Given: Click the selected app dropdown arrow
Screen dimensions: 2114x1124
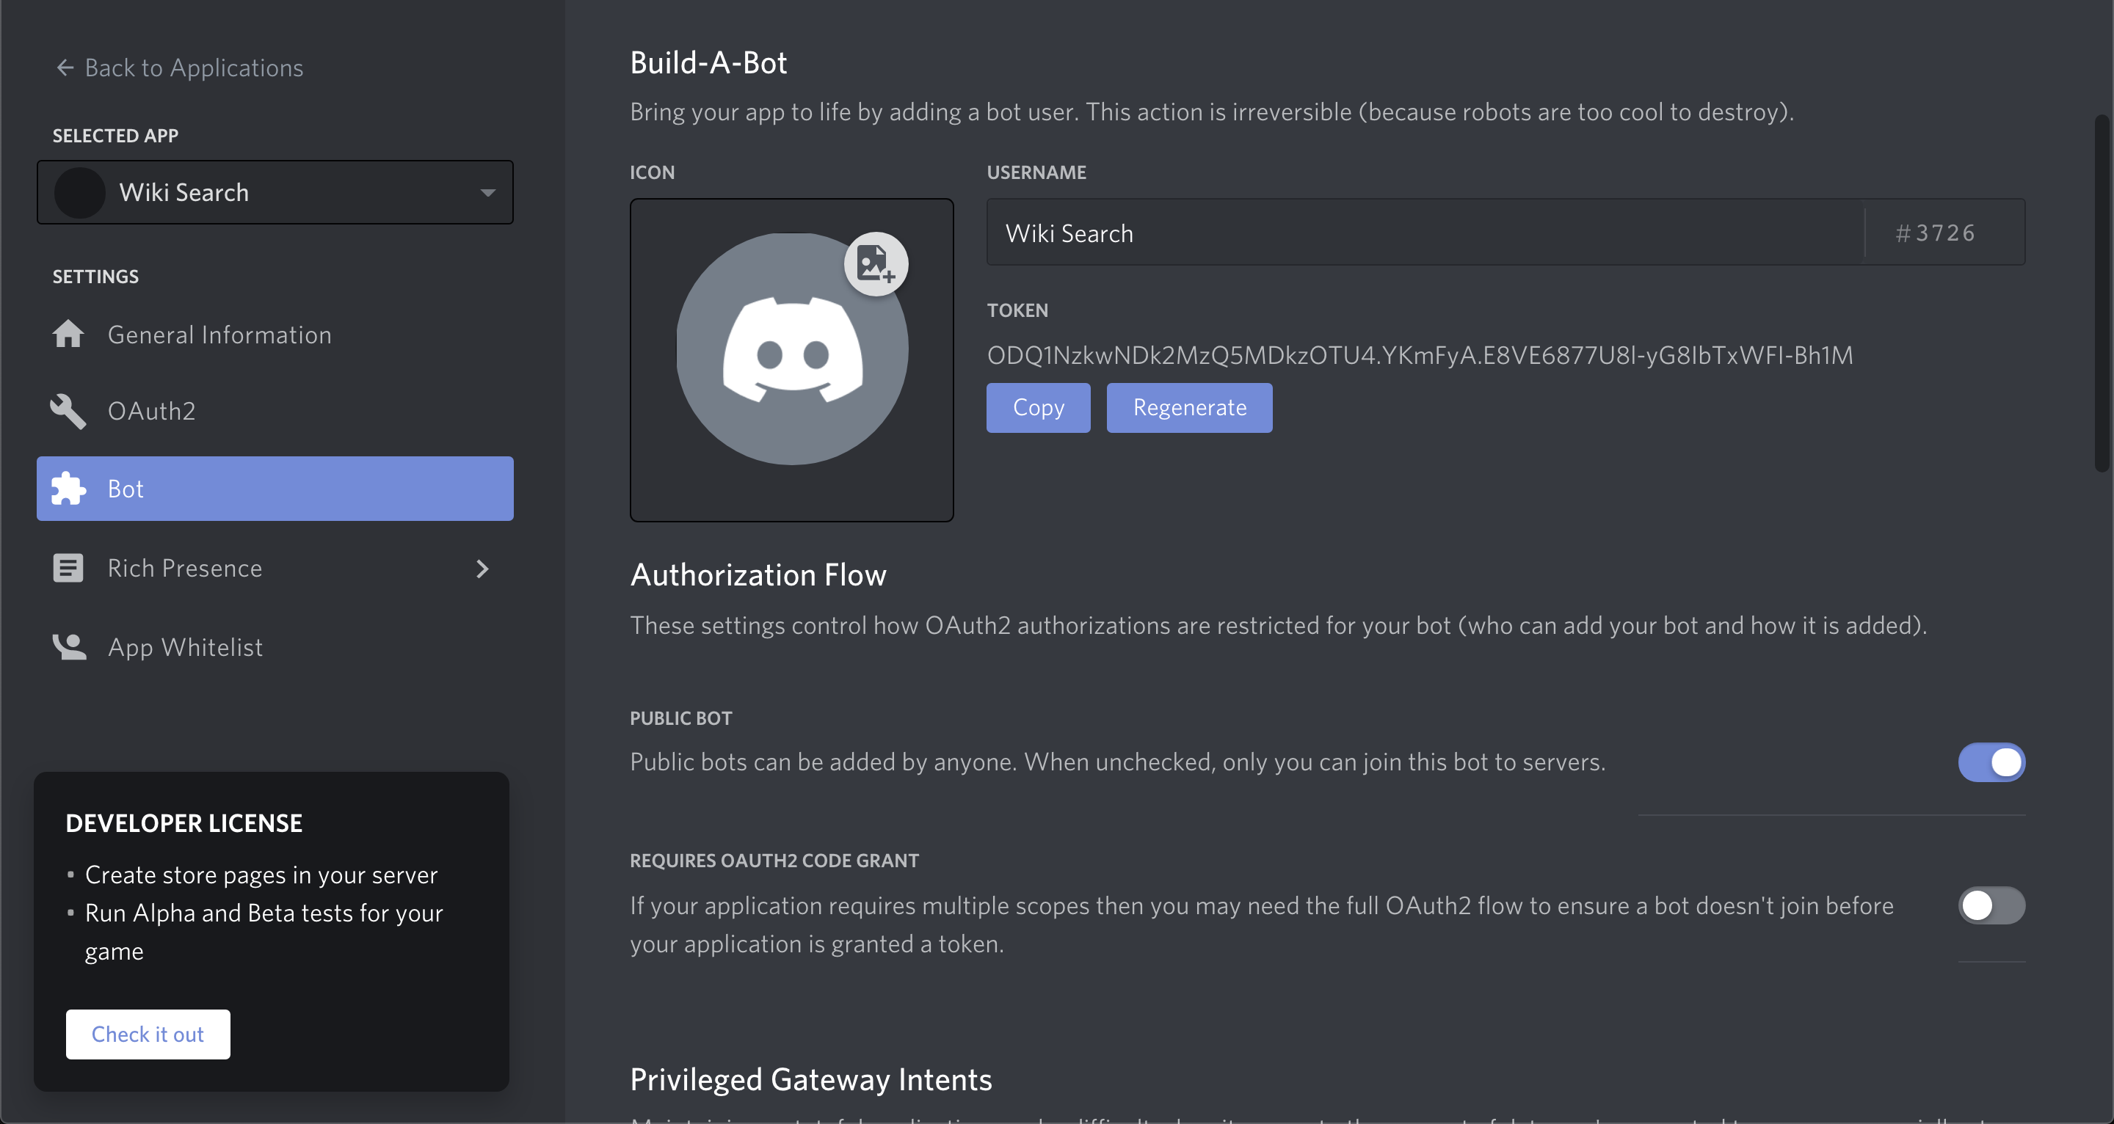Looking at the screenshot, I should 487,193.
